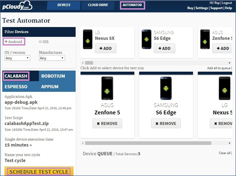
Task: Open the Manufacturer dropdown
Action: [52, 58]
